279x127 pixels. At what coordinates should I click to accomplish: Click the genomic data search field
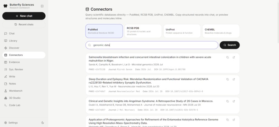152,45
